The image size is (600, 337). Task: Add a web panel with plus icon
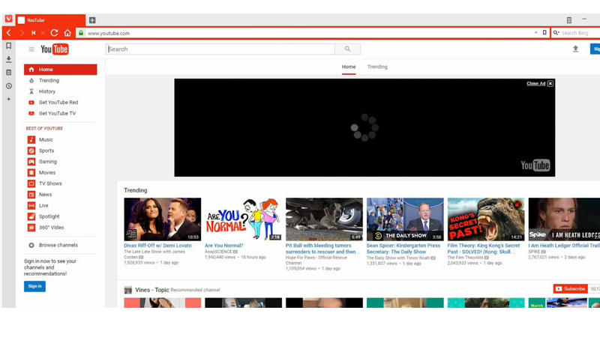click(x=8, y=100)
